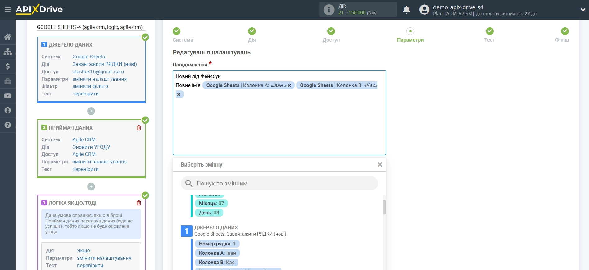Viewport: 589px width, 270px height.
Task: Click the info icon near Дії counter
Action: [329, 10]
